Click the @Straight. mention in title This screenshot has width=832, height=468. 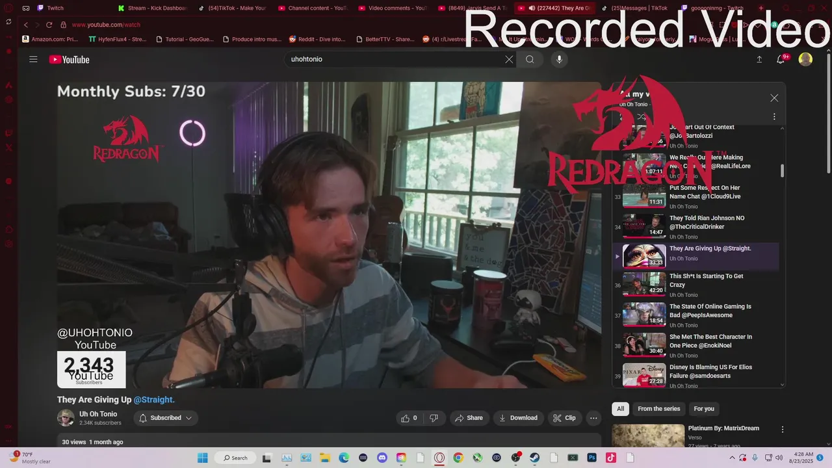(154, 400)
